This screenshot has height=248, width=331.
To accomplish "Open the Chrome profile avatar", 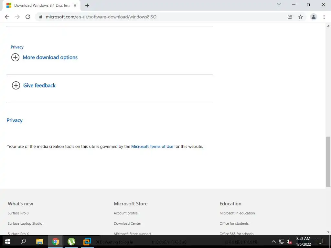I will click(314, 17).
